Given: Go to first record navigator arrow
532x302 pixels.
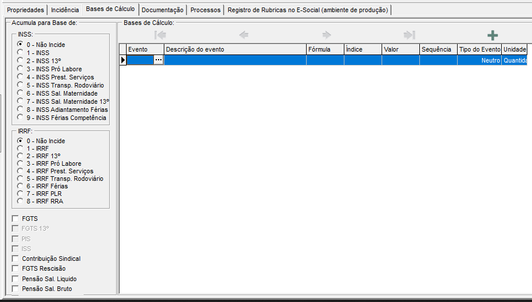Looking at the screenshot, I should pyautogui.click(x=160, y=35).
